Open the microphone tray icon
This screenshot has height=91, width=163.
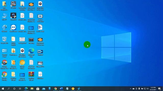[x=139, y=89]
